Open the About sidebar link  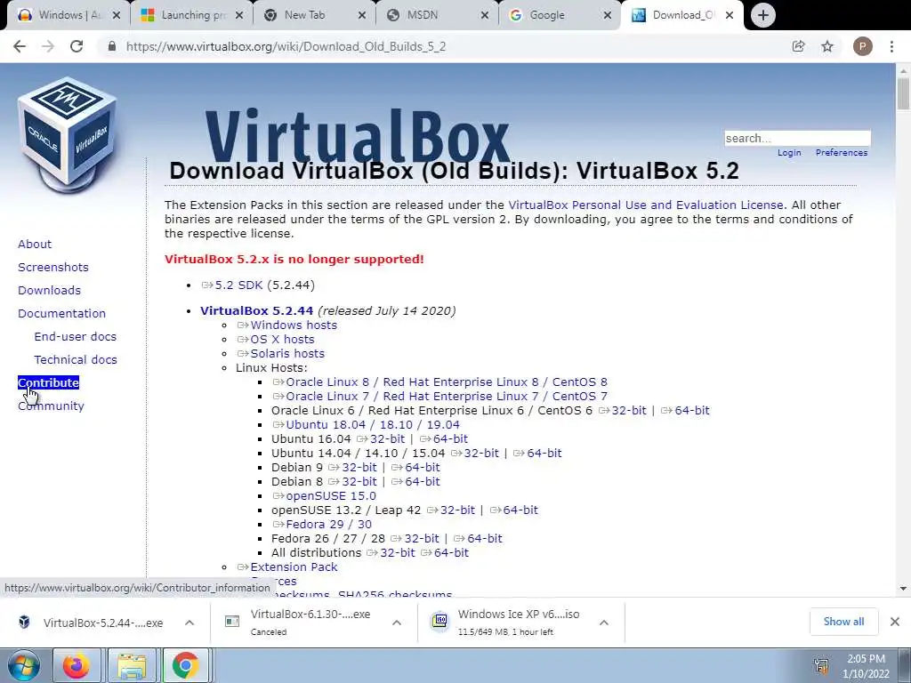click(x=35, y=244)
